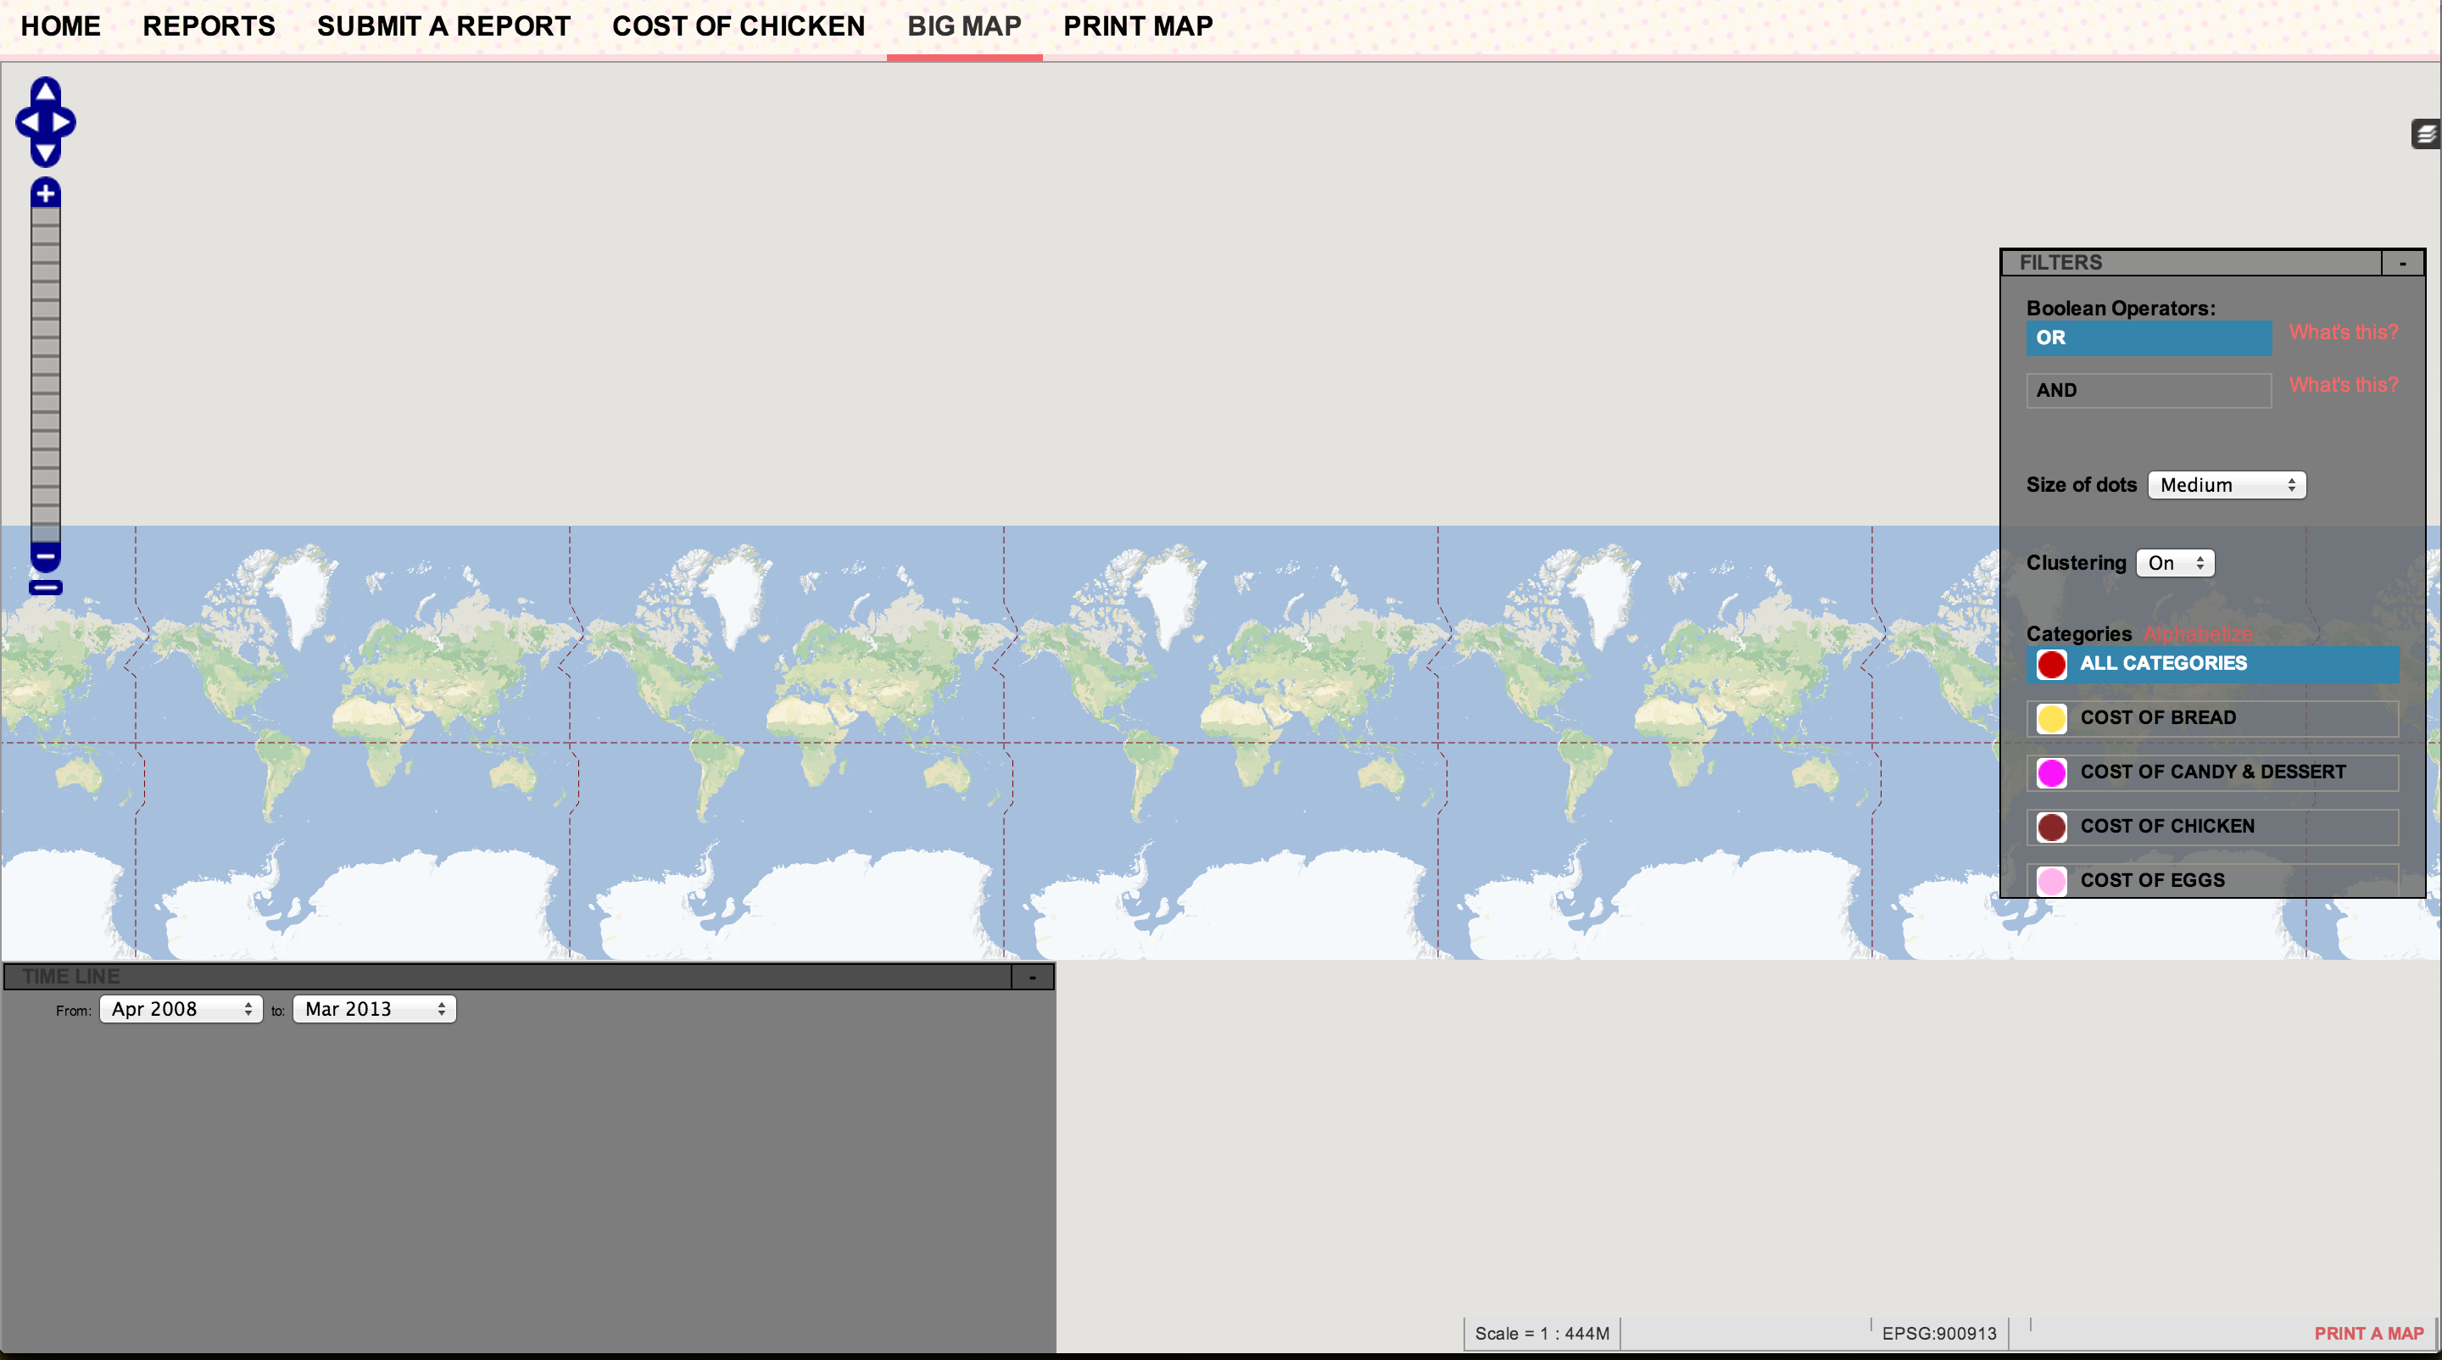Go to the Reports tab

click(209, 26)
